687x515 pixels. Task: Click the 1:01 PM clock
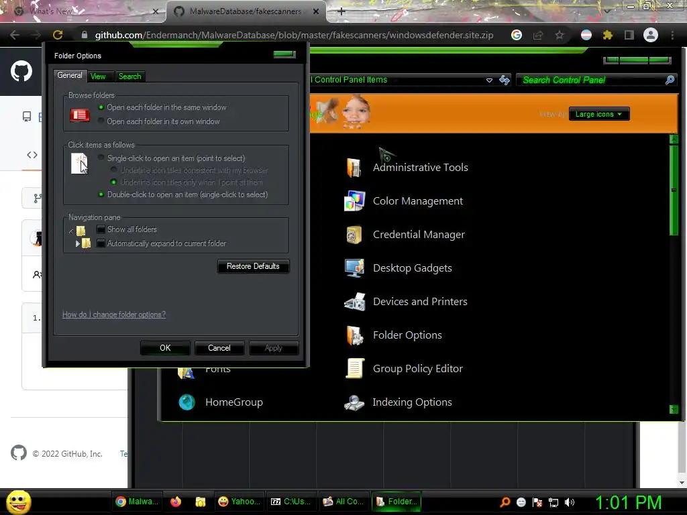click(x=628, y=502)
